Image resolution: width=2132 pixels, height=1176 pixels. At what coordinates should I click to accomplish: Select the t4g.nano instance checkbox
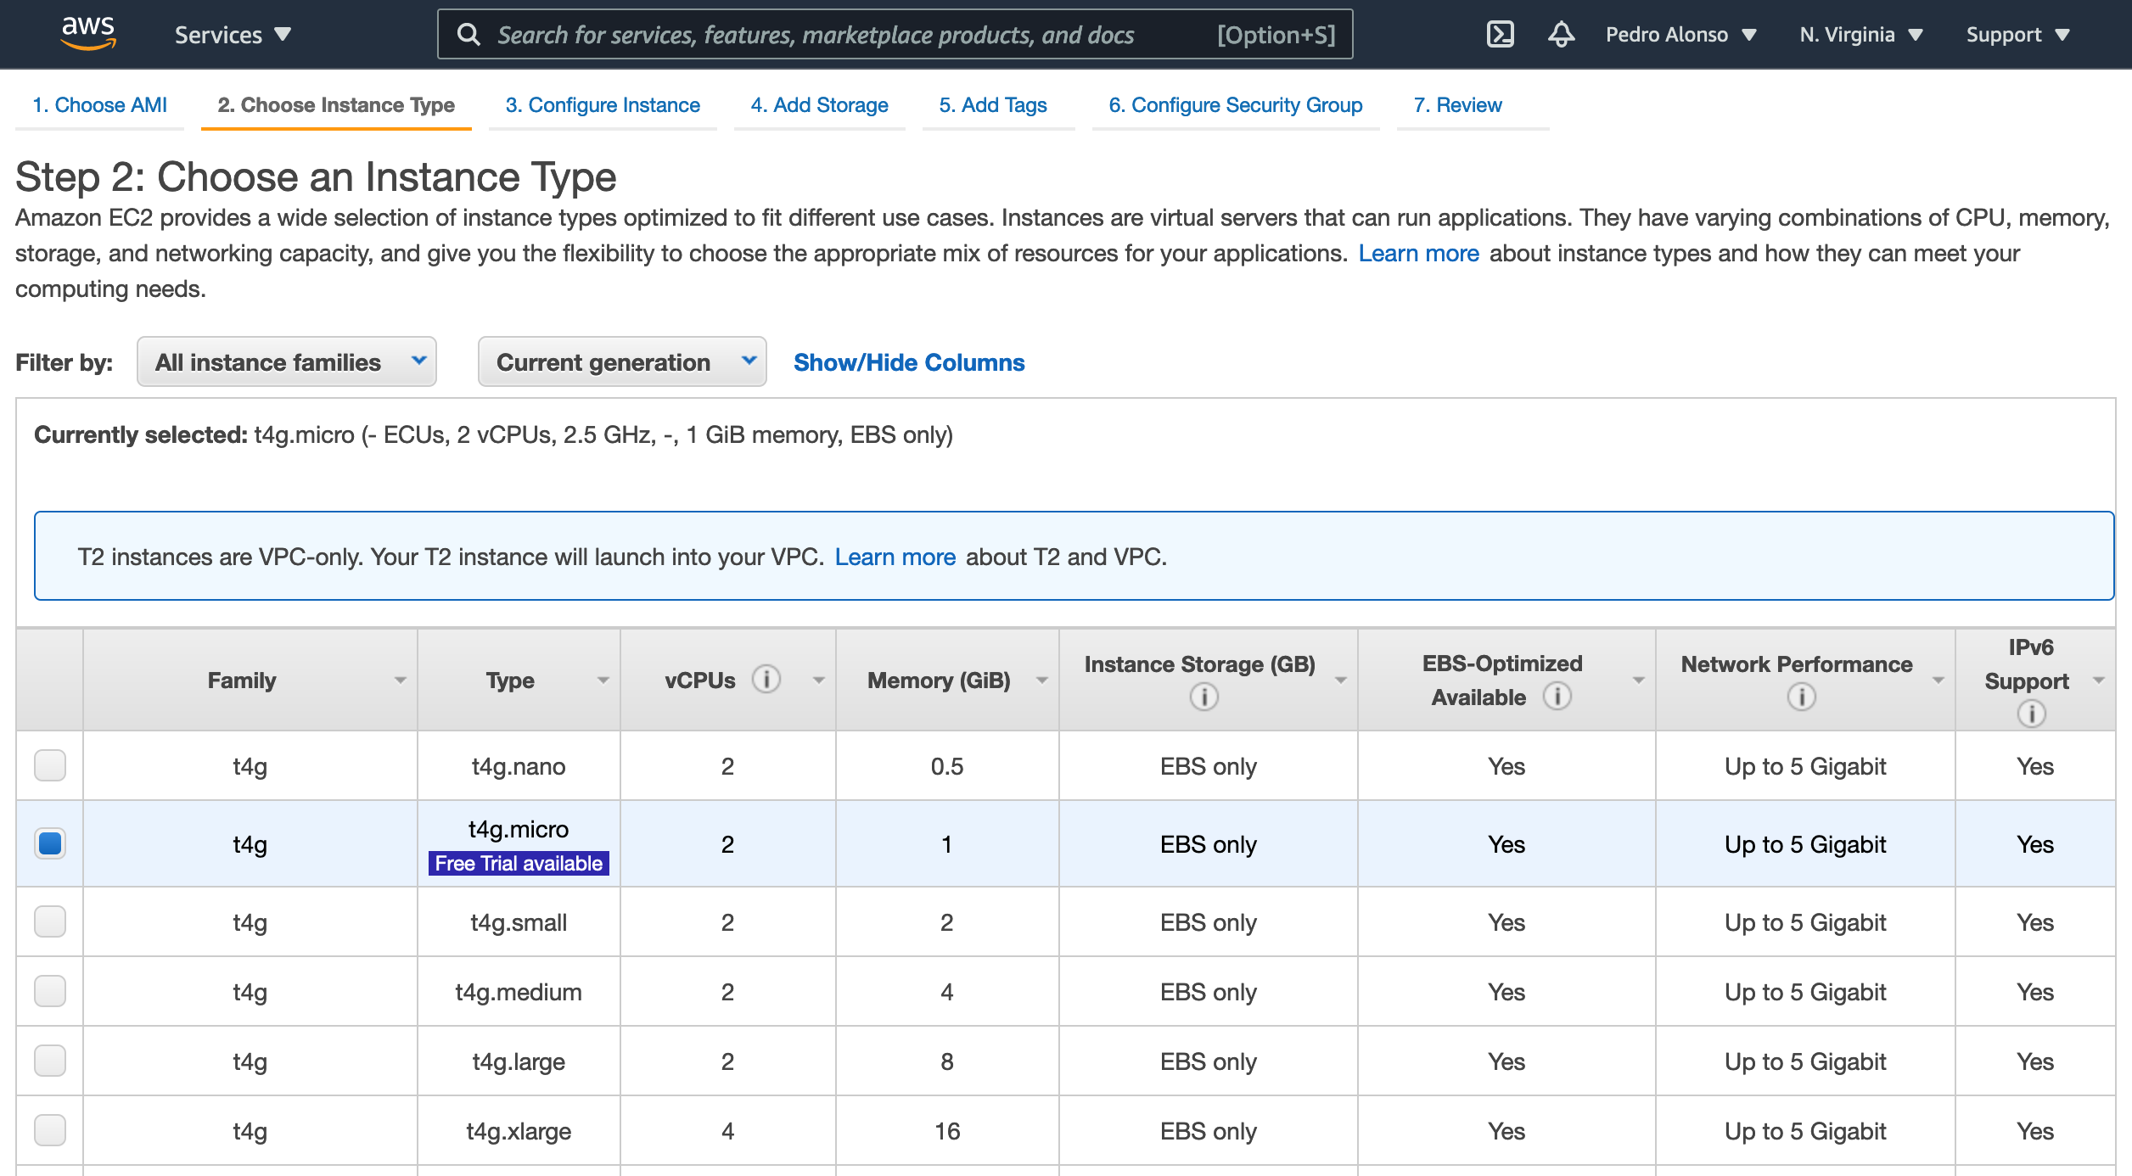[50, 765]
